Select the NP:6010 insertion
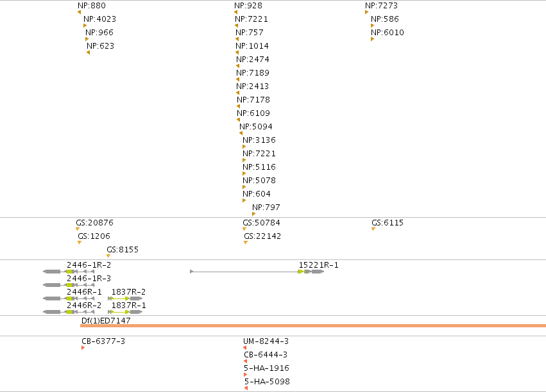546x392 pixels. [372, 39]
